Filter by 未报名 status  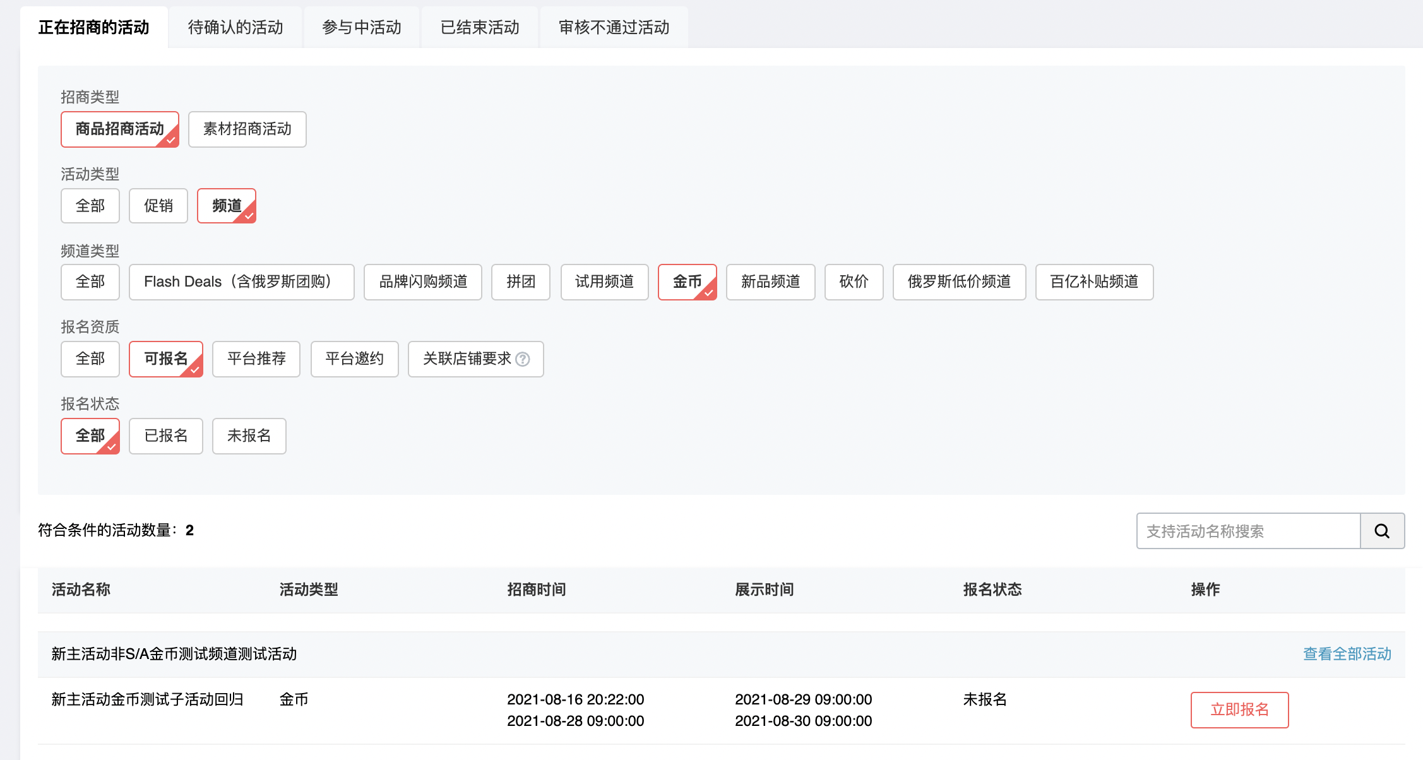click(x=249, y=436)
